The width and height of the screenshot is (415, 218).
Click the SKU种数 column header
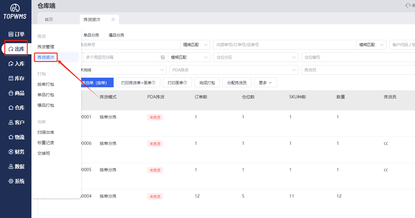(x=298, y=97)
